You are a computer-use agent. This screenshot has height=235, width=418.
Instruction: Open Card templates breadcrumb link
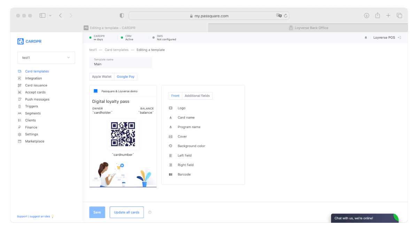click(x=116, y=50)
